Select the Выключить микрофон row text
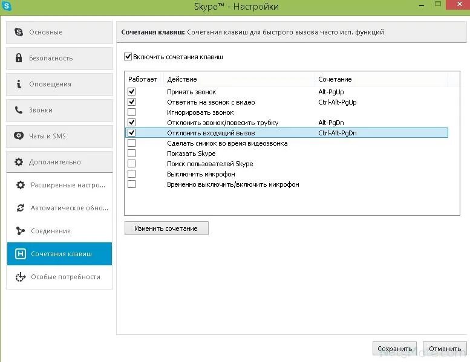This screenshot has height=362, width=470. [x=201, y=174]
